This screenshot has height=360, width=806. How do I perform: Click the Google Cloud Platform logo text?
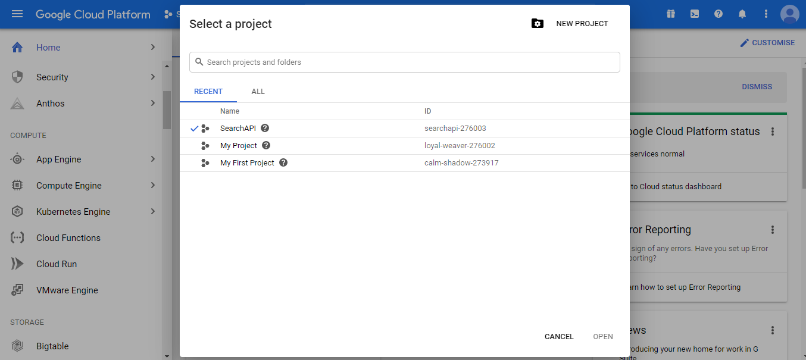(93, 14)
